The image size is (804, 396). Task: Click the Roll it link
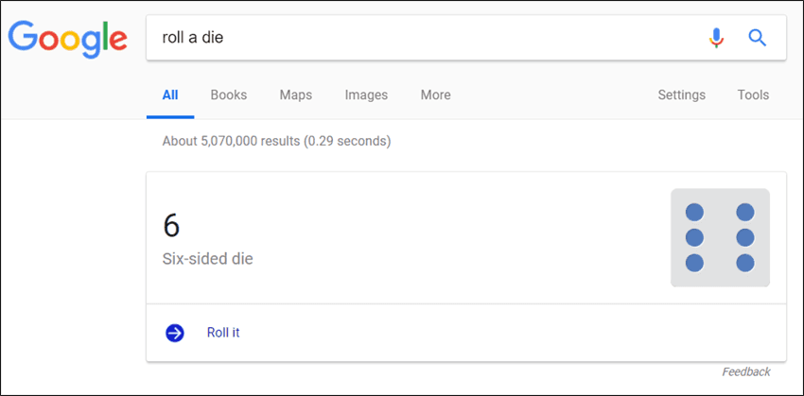tap(223, 333)
